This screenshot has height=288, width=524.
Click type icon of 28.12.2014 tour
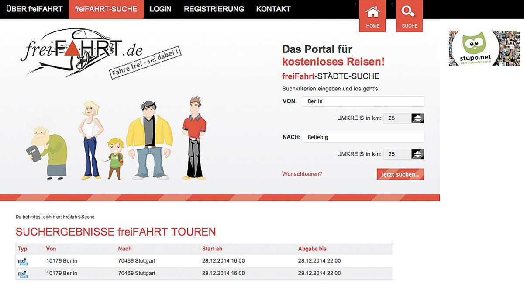pyautogui.click(x=22, y=261)
